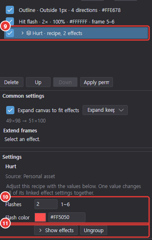
Task: Select the Outline effect row text
Action: point(70,10)
